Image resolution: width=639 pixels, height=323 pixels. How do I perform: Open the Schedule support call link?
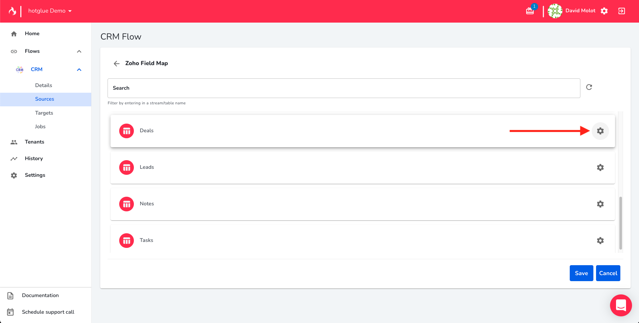pos(48,312)
